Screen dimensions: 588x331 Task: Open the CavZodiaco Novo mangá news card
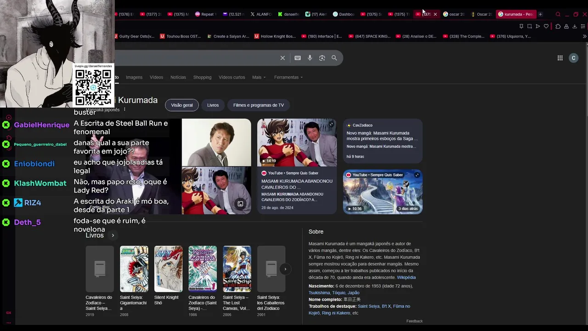383,141
